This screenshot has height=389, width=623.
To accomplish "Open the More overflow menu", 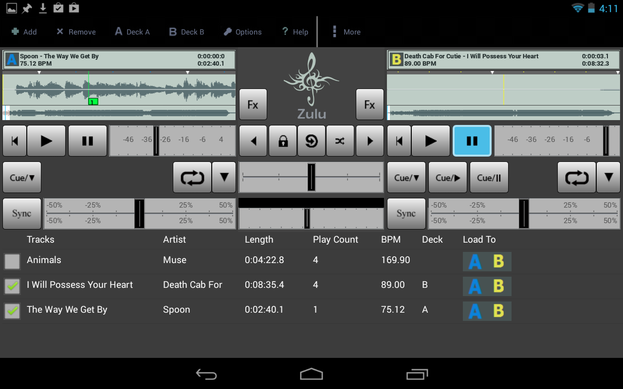I will pyautogui.click(x=347, y=32).
